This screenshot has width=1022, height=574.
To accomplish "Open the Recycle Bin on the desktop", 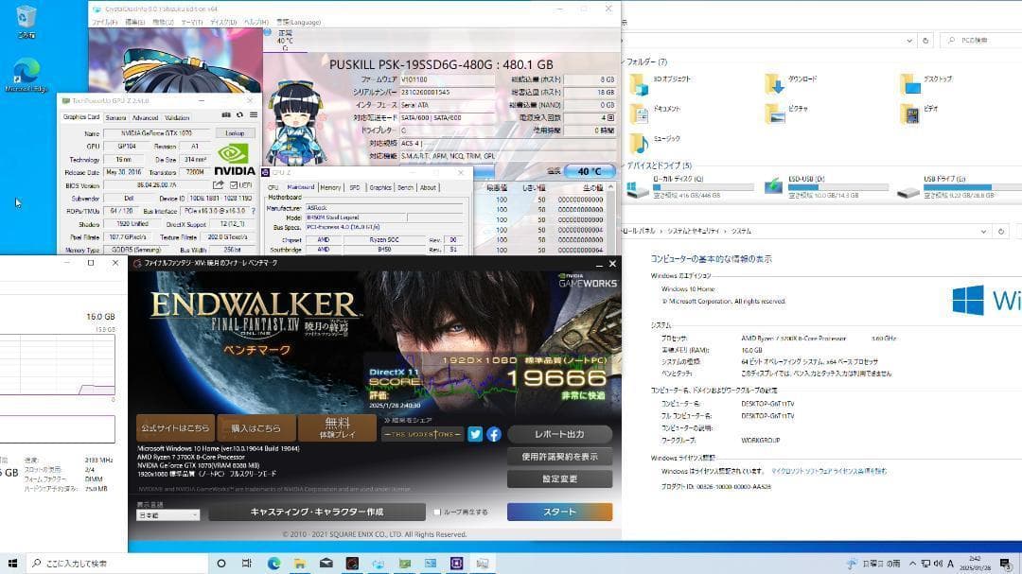I will pos(26,19).
